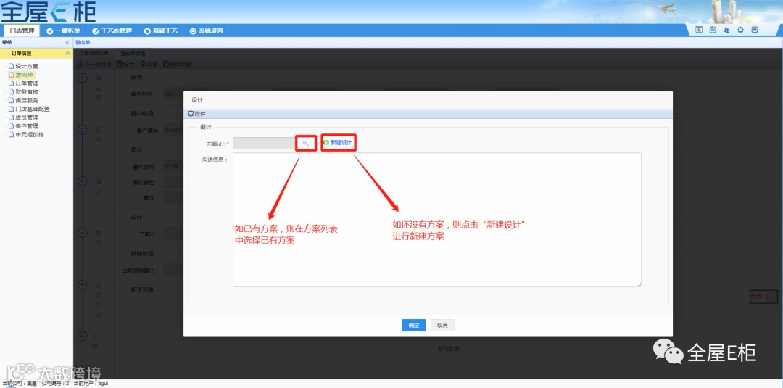
Task: Click the home window icon in header
Action: tap(699, 30)
